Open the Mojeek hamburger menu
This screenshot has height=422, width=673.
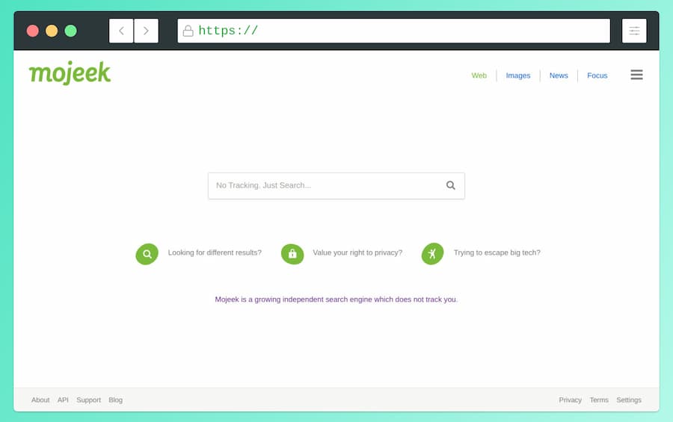coord(636,75)
